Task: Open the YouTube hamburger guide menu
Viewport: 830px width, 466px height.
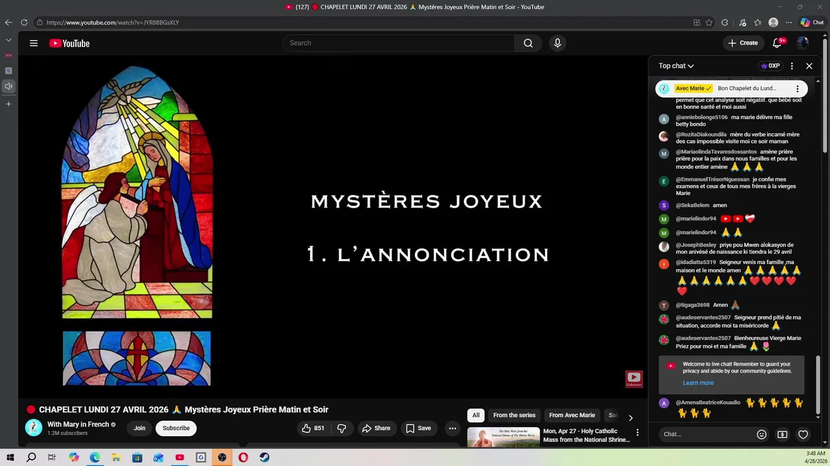Action: pos(34,43)
